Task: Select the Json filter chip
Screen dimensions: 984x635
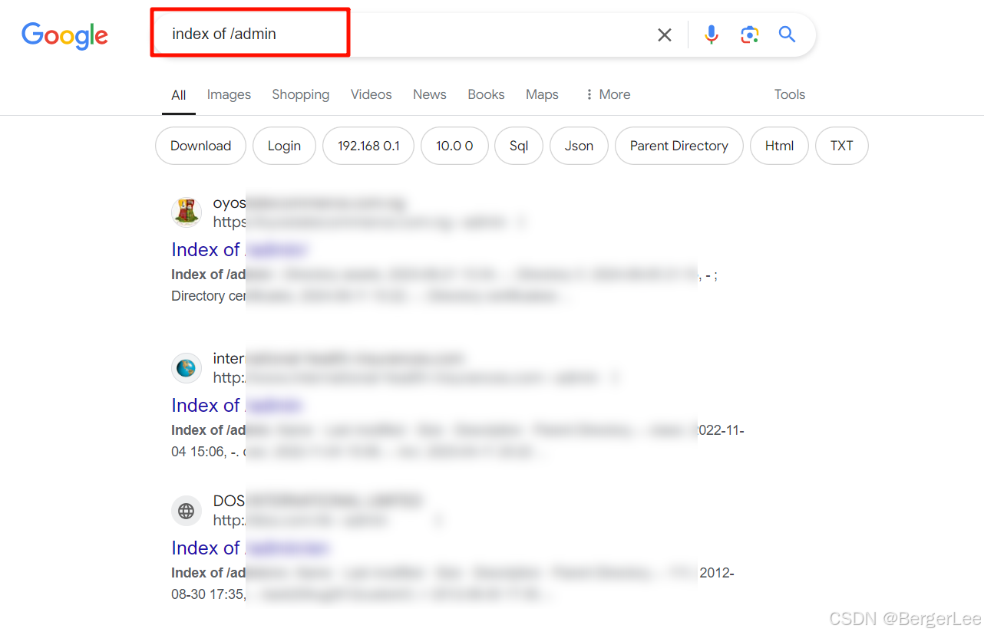Action: (579, 146)
